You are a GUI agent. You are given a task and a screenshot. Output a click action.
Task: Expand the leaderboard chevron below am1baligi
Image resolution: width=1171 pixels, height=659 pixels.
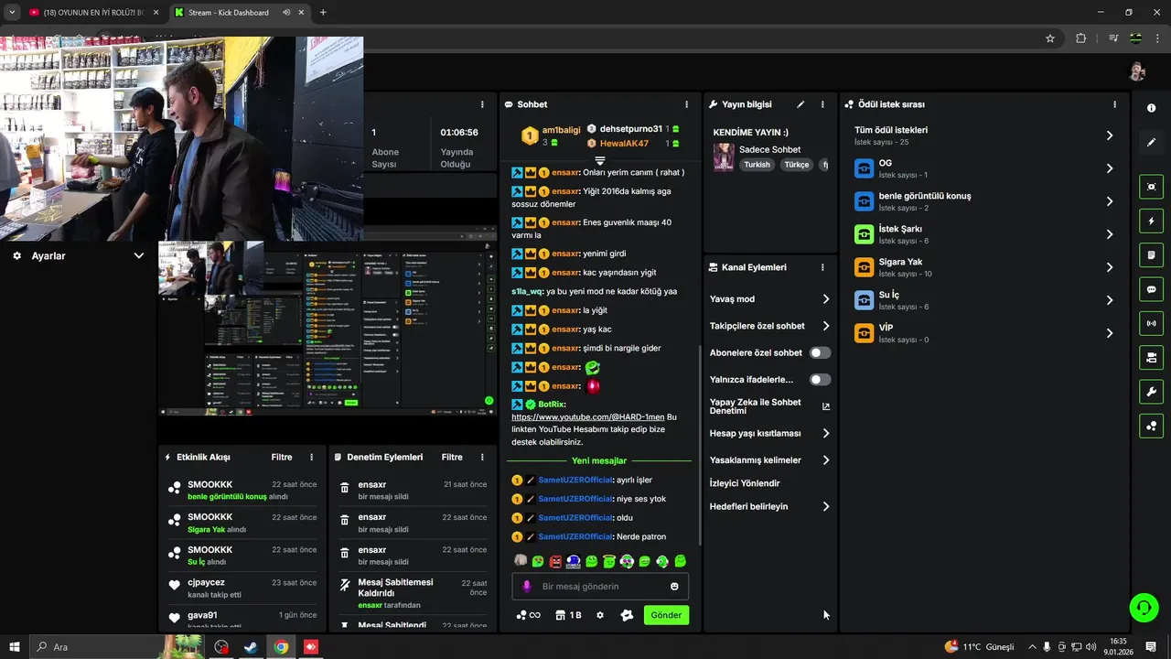[x=600, y=161]
